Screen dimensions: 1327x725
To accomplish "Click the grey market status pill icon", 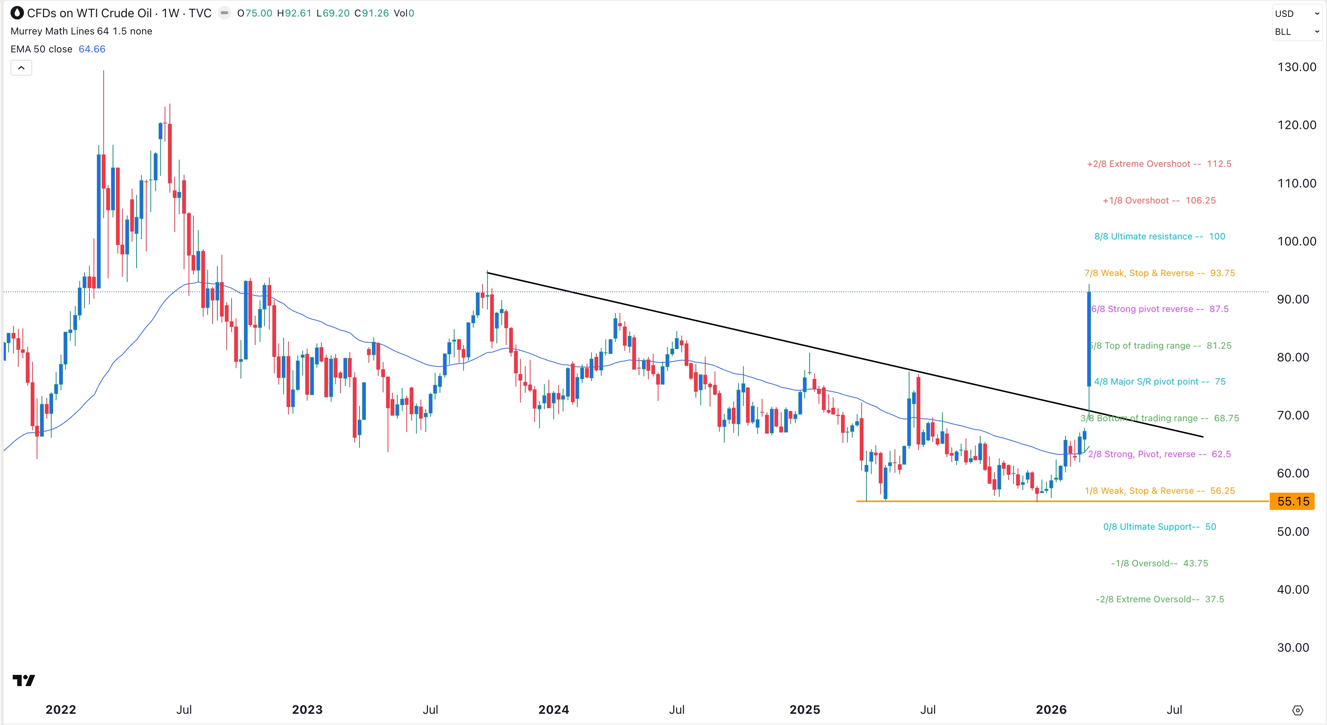I will point(224,13).
